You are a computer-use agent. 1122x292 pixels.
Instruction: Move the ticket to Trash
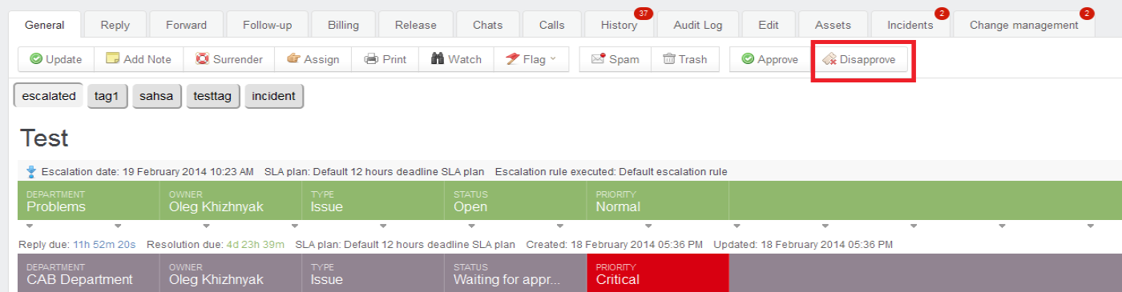click(x=684, y=59)
